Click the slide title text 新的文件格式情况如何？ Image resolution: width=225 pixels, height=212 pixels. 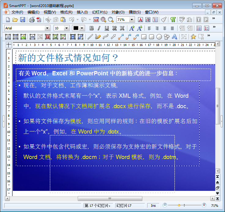(x=68, y=58)
